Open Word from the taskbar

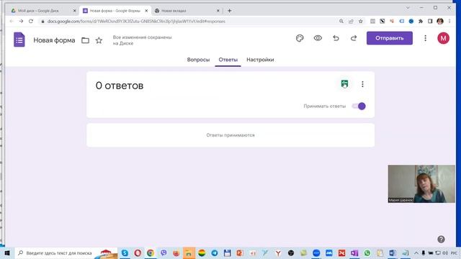click(393, 253)
